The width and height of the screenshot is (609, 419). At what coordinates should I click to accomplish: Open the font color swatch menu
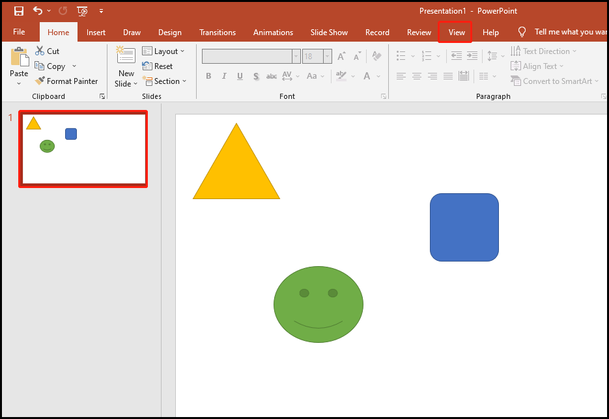(378, 76)
